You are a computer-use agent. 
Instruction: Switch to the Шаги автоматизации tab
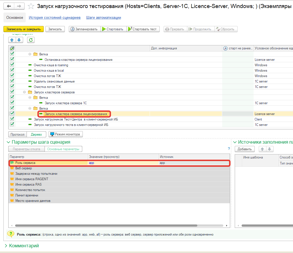103,18
